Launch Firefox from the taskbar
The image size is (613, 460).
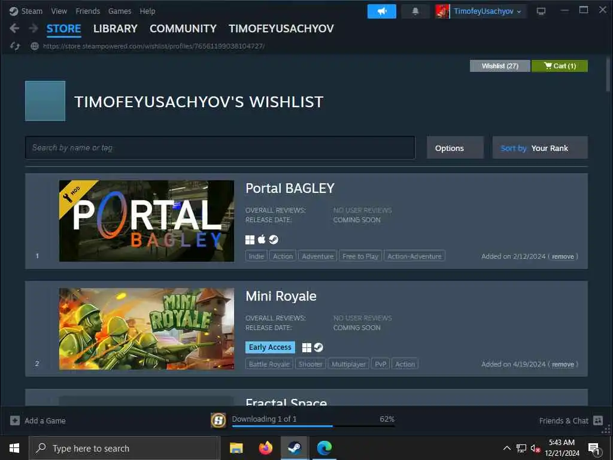(x=265, y=448)
